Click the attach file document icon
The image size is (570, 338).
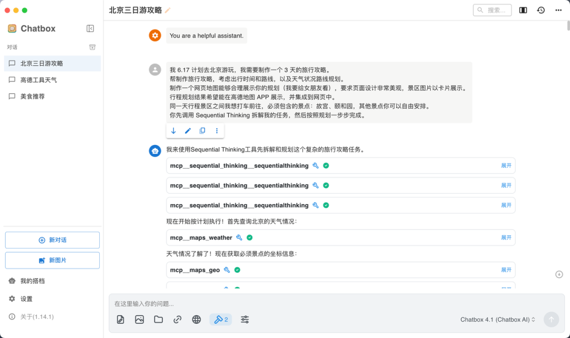click(x=120, y=319)
